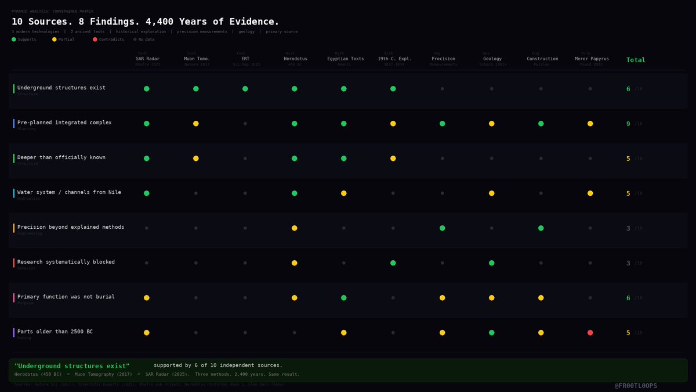The image size is (696, 392).
Task: Click green SAR Radar dot for Underground structures exist
Action: click(x=147, y=89)
